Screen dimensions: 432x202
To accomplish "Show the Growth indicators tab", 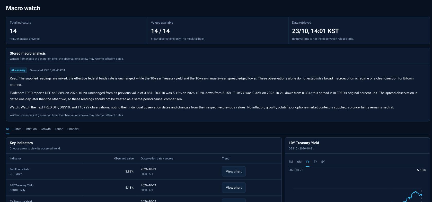I will pyautogui.click(x=46, y=129).
